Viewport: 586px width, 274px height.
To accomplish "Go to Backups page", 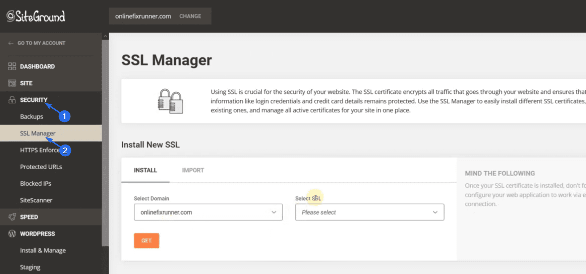I will pos(32,116).
